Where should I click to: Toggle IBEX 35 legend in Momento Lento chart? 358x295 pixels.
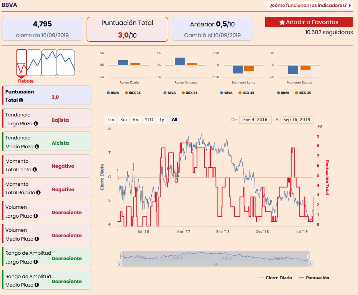(246, 93)
